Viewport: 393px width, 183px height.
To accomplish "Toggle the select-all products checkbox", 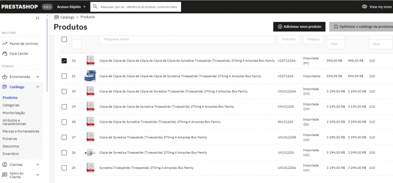I will tap(64, 39).
